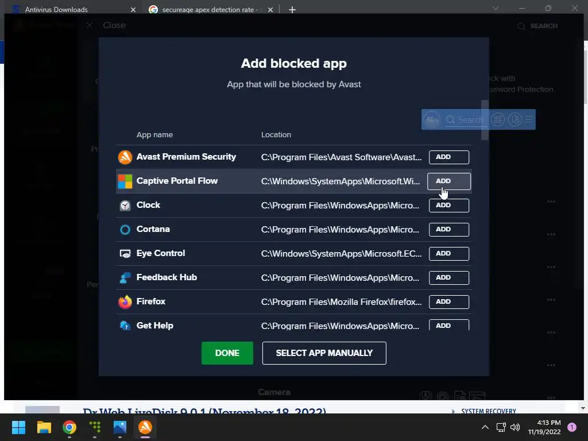Click the Firefox app icon
This screenshot has height=441, width=588.
tap(125, 302)
